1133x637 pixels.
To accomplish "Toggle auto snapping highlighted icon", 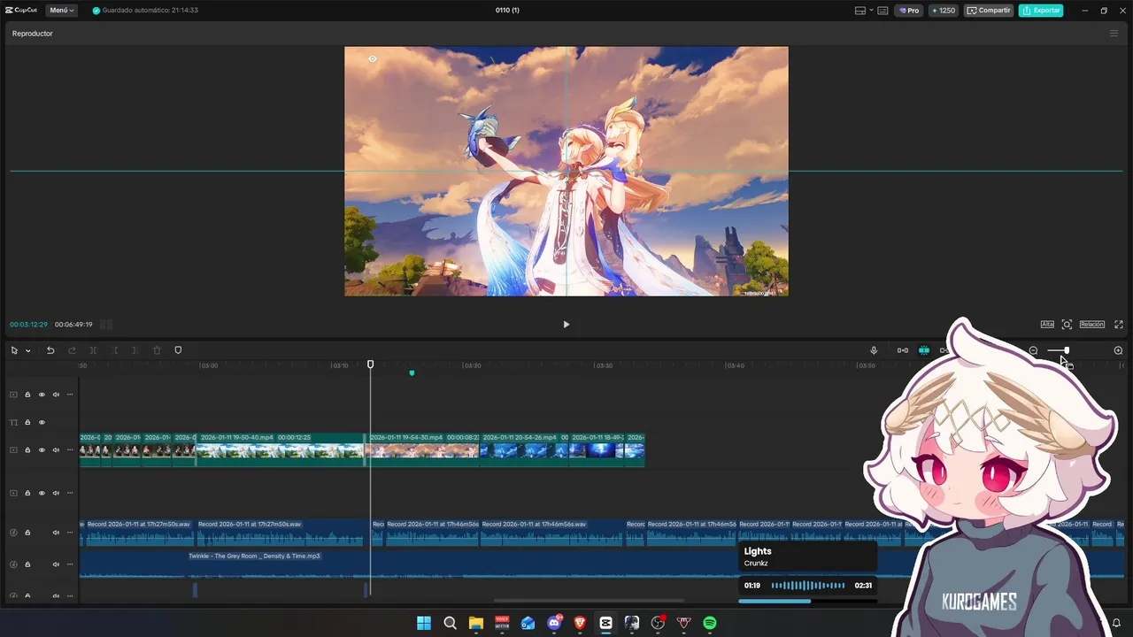I will (924, 350).
